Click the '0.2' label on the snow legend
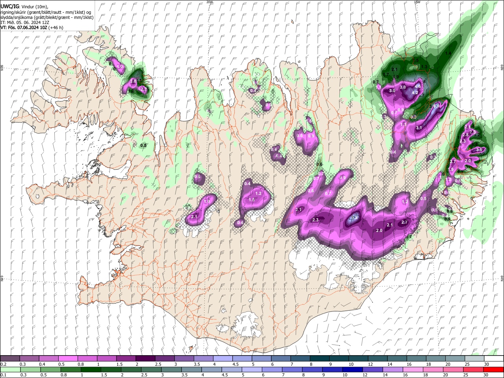 click(4, 365)
